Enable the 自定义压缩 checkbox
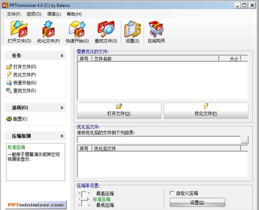259x210 pixels. click(172, 193)
